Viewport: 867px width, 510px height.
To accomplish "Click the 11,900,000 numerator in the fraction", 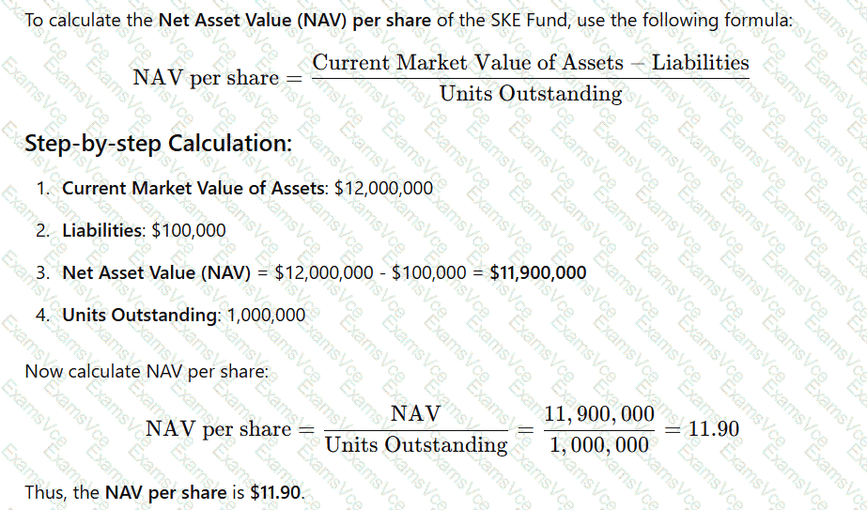I will tap(599, 414).
